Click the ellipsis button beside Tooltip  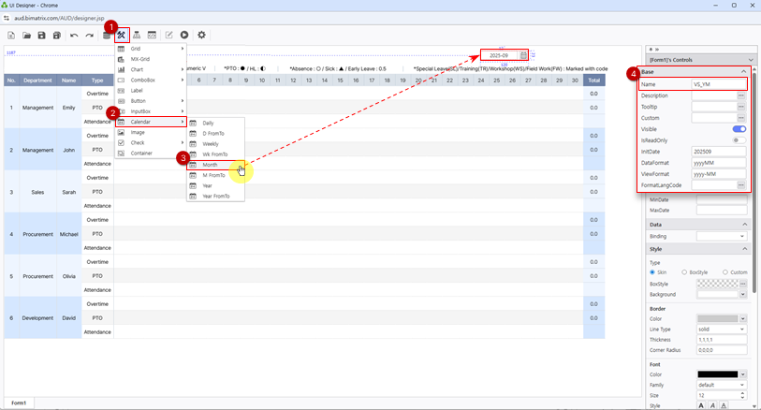[x=740, y=107]
